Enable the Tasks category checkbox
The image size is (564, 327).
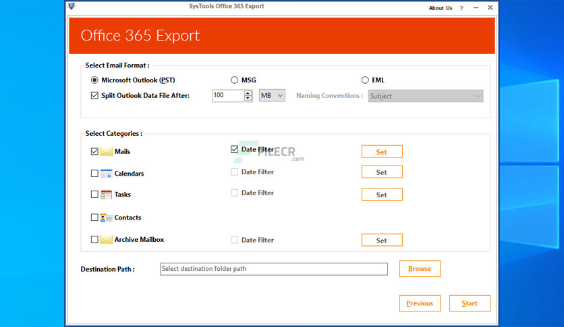94,195
